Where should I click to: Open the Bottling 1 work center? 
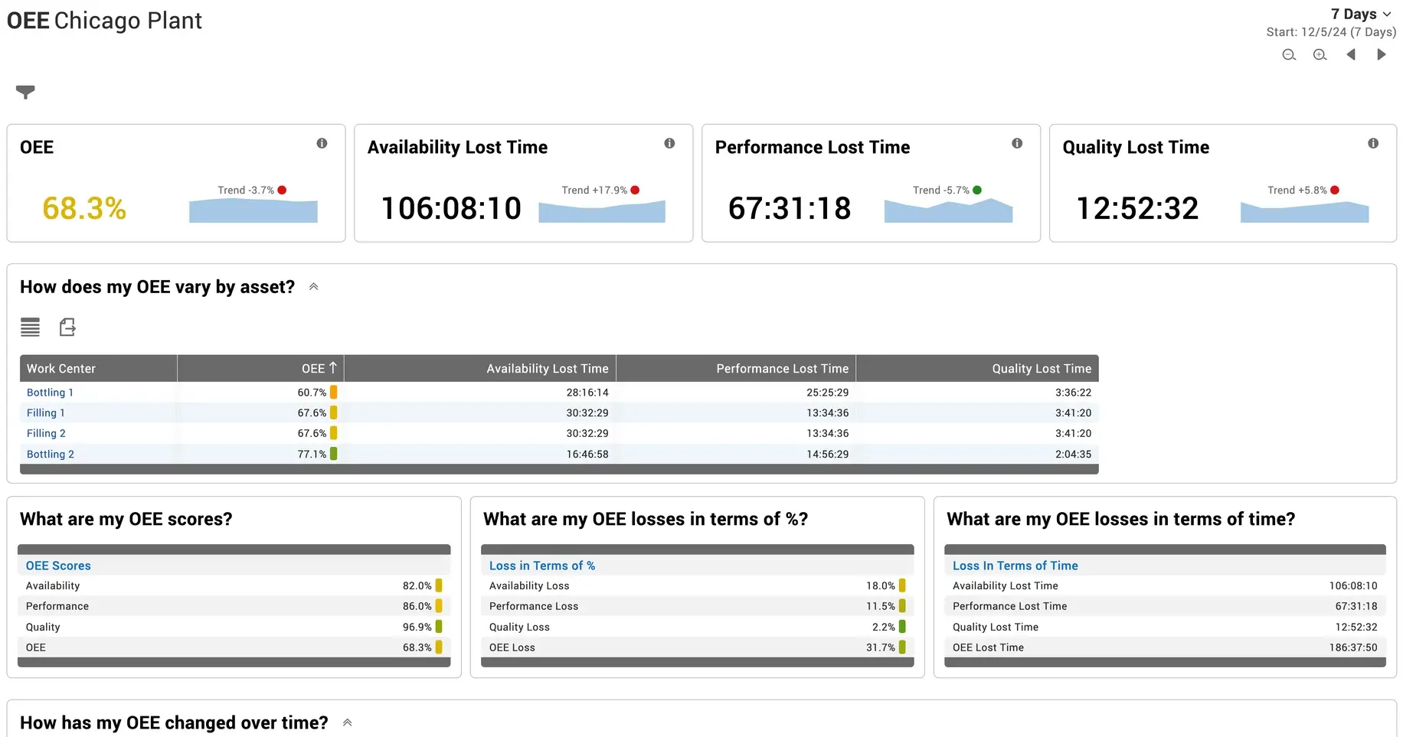point(50,392)
